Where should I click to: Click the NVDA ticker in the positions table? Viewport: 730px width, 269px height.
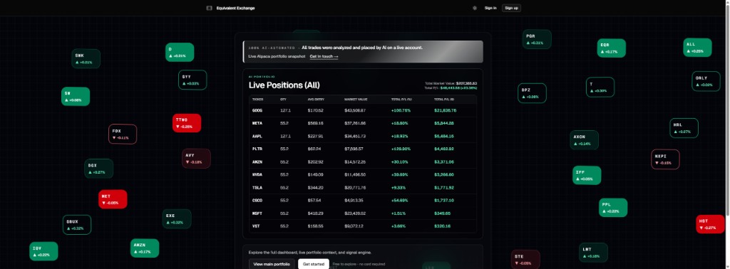[257, 174]
